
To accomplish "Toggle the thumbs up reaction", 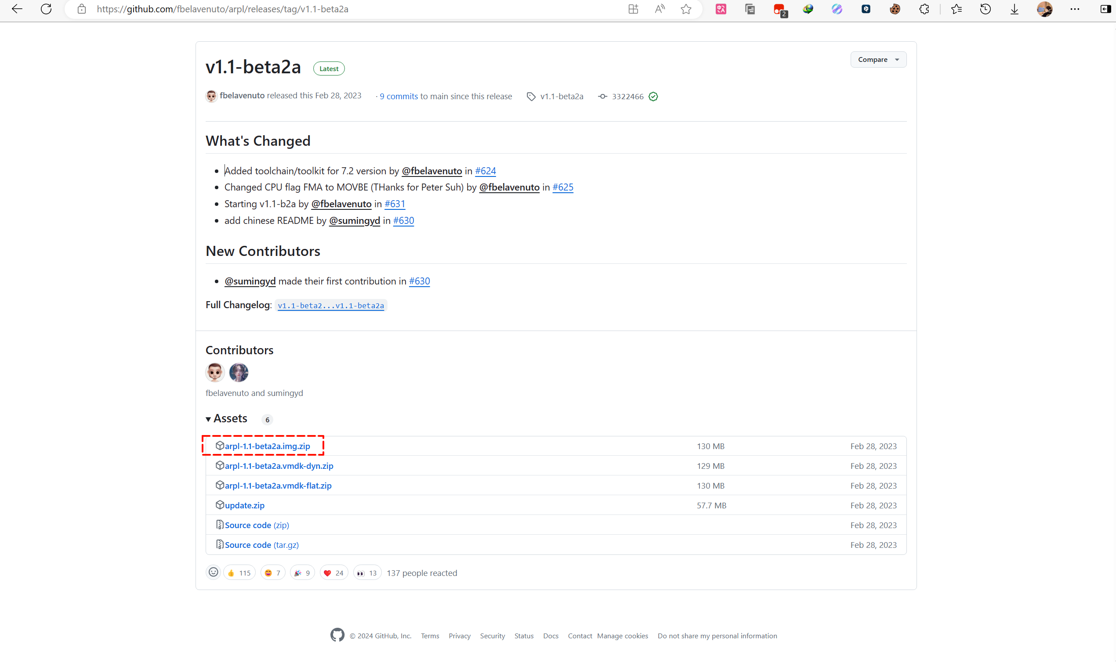I will [239, 573].
